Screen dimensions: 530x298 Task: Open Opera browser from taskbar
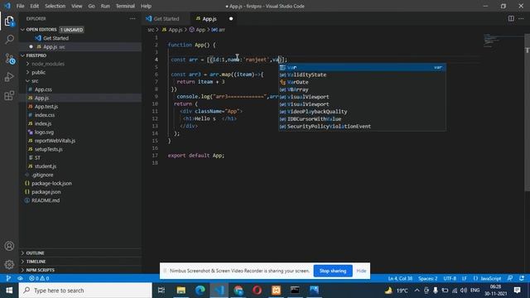pyautogui.click(x=258, y=291)
